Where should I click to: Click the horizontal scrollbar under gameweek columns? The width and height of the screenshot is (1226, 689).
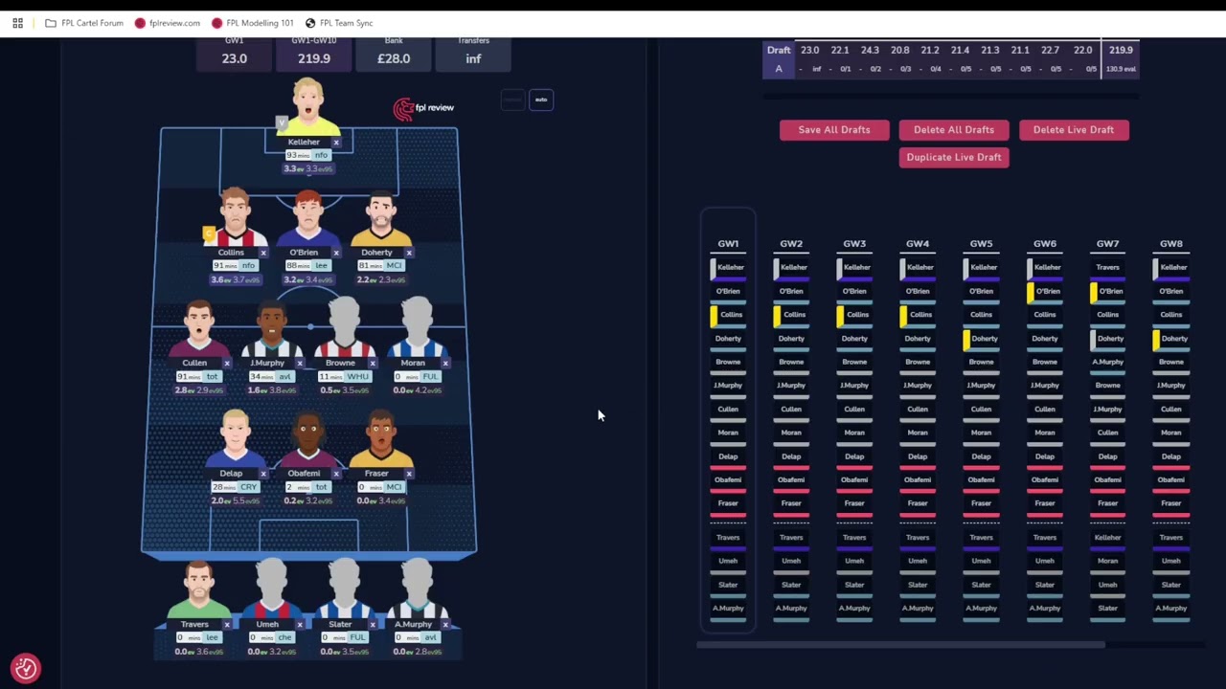coord(900,645)
